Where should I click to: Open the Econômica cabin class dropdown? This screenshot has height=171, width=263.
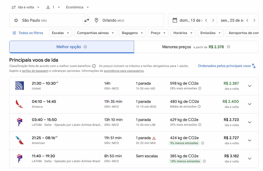tap(77, 7)
